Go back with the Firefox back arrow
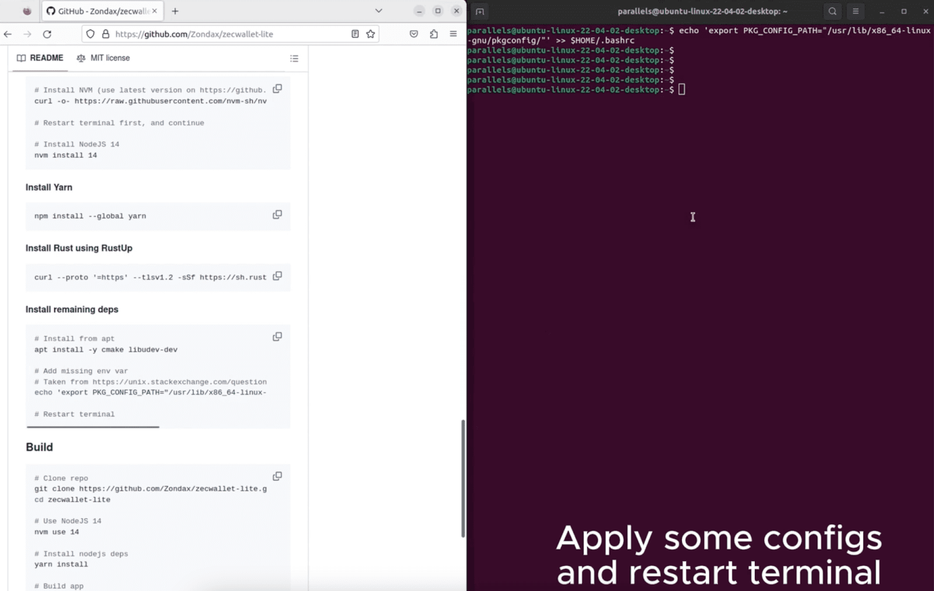Image resolution: width=934 pixels, height=591 pixels. point(8,34)
